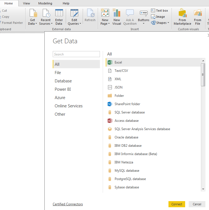Select the Oracle database connector
Viewport: 209px width, 210px height.
coord(153,137)
